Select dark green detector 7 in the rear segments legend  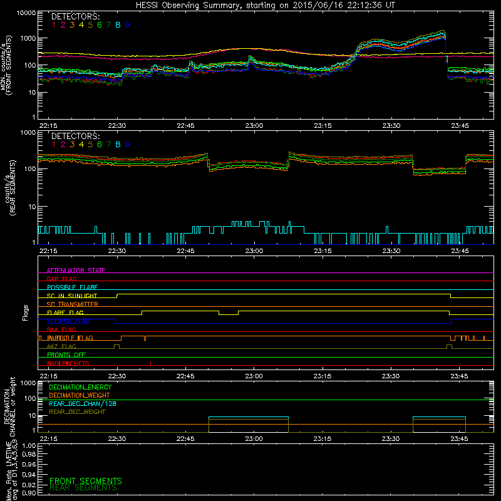(x=108, y=145)
